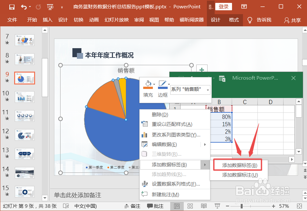Open the 填充 fill color dropdown arrow
This screenshot has width=307, height=211.
coord(154,84)
